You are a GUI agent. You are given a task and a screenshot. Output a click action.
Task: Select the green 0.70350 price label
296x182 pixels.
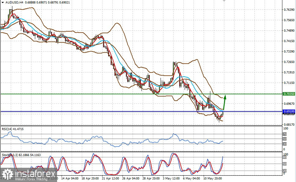[x=289, y=94]
